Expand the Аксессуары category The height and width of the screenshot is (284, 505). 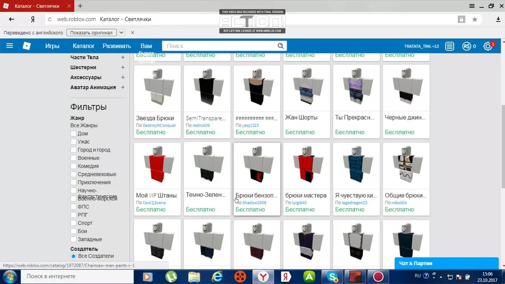[x=123, y=77]
